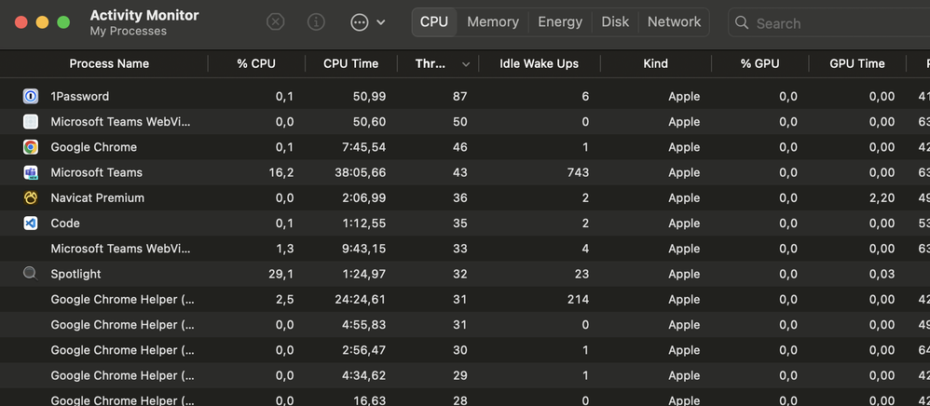Image resolution: width=930 pixels, height=406 pixels.
Task: Click the Visual Studio Code icon
Action: click(30, 223)
